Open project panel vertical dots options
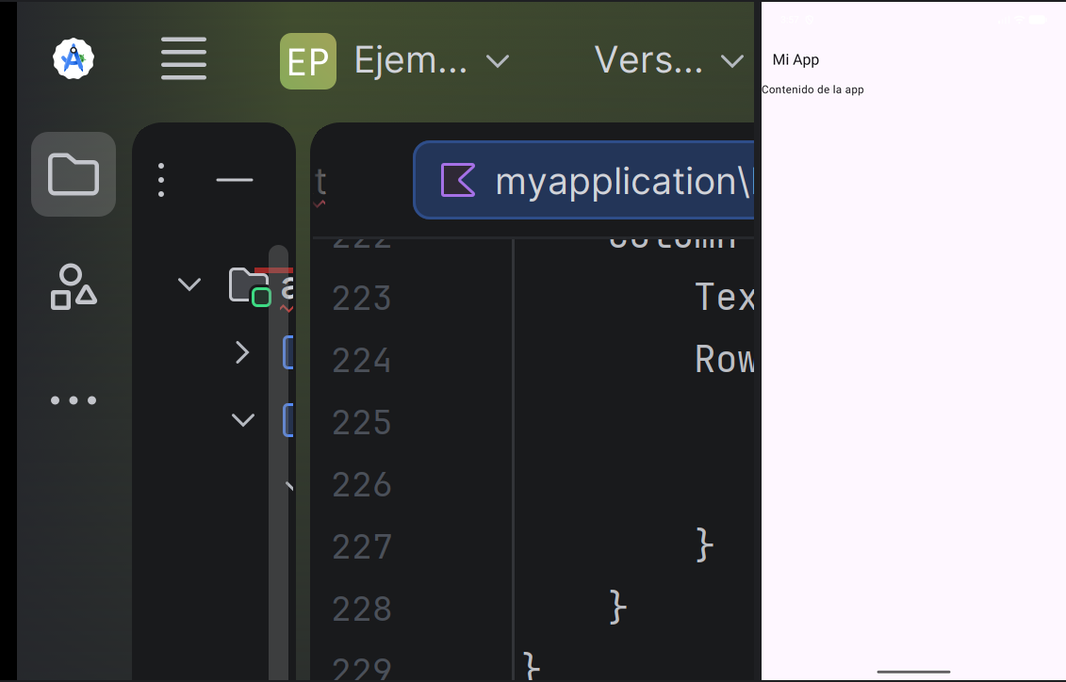The width and height of the screenshot is (1066, 682). tap(161, 180)
